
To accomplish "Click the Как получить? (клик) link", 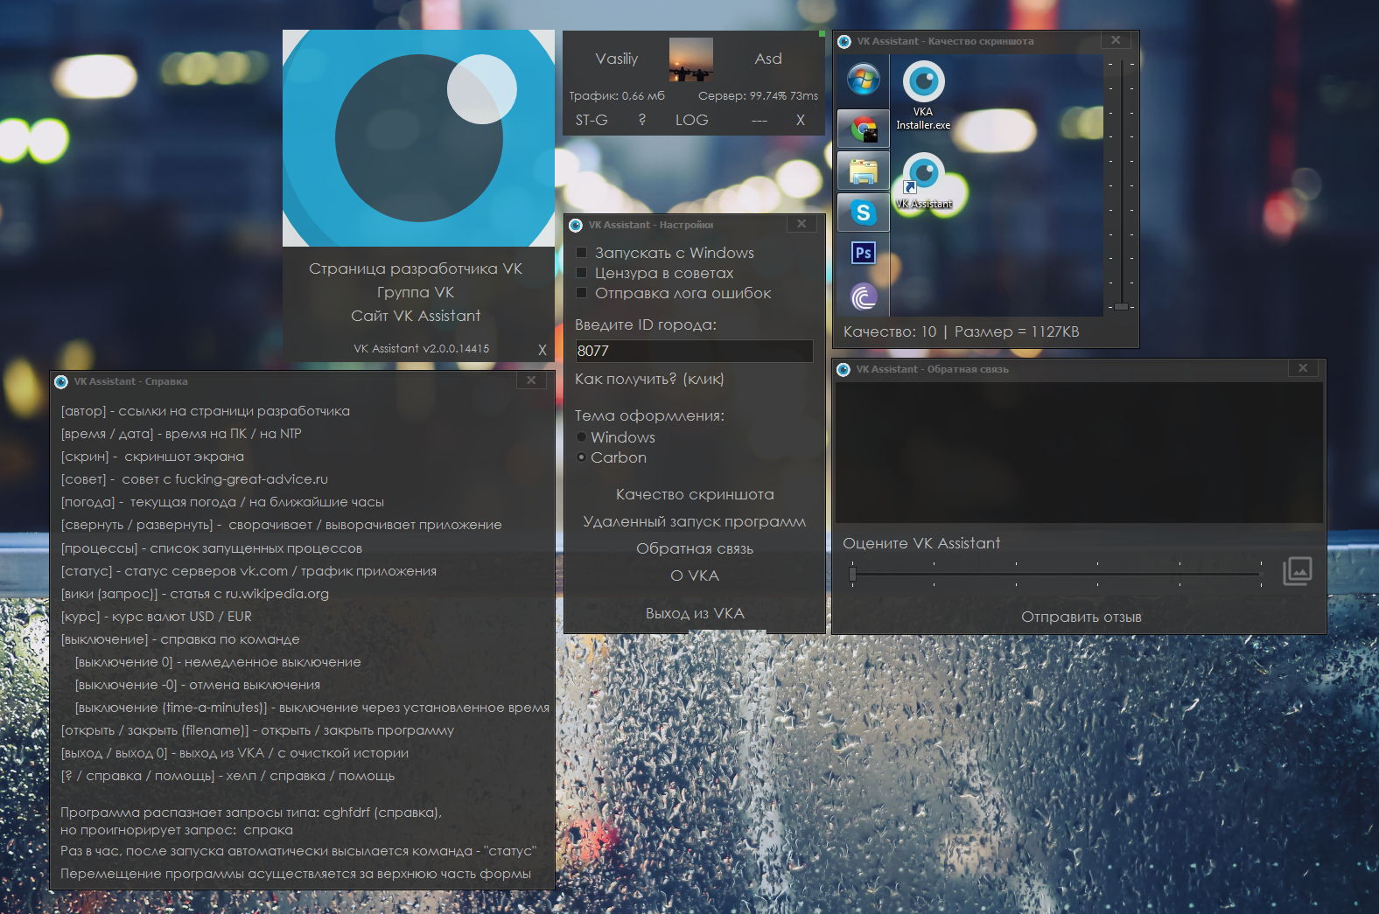I will [649, 379].
